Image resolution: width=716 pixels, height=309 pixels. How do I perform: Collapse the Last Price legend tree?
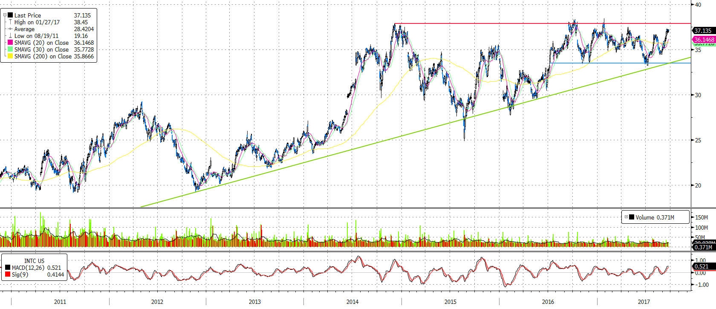click(5, 15)
